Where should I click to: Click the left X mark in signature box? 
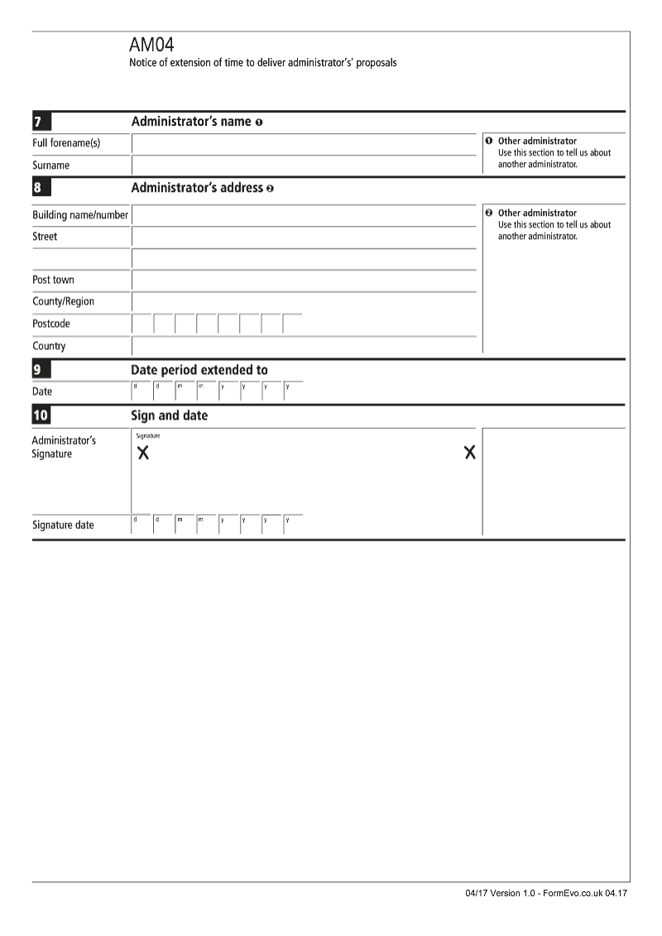(x=143, y=453)
